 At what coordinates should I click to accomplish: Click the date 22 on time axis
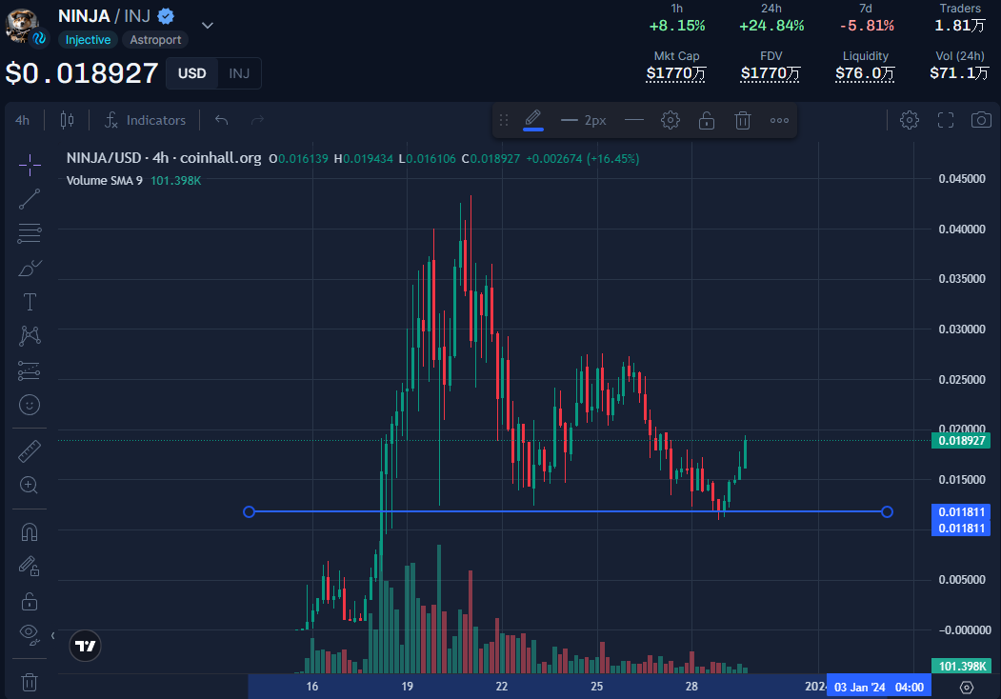502,687
